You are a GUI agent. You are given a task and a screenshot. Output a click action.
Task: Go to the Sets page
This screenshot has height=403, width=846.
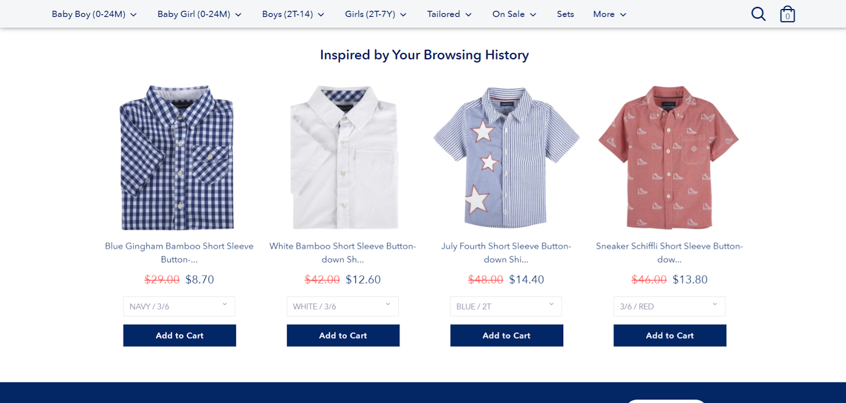pyautogui.click(x=565, y=14)
